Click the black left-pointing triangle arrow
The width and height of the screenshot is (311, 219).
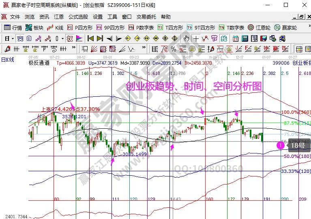coord(109,38)
